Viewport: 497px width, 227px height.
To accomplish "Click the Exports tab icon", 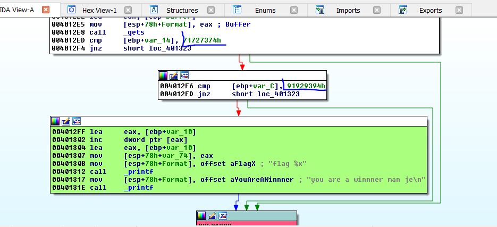I will pyautogui.click(x=403, y=10).
